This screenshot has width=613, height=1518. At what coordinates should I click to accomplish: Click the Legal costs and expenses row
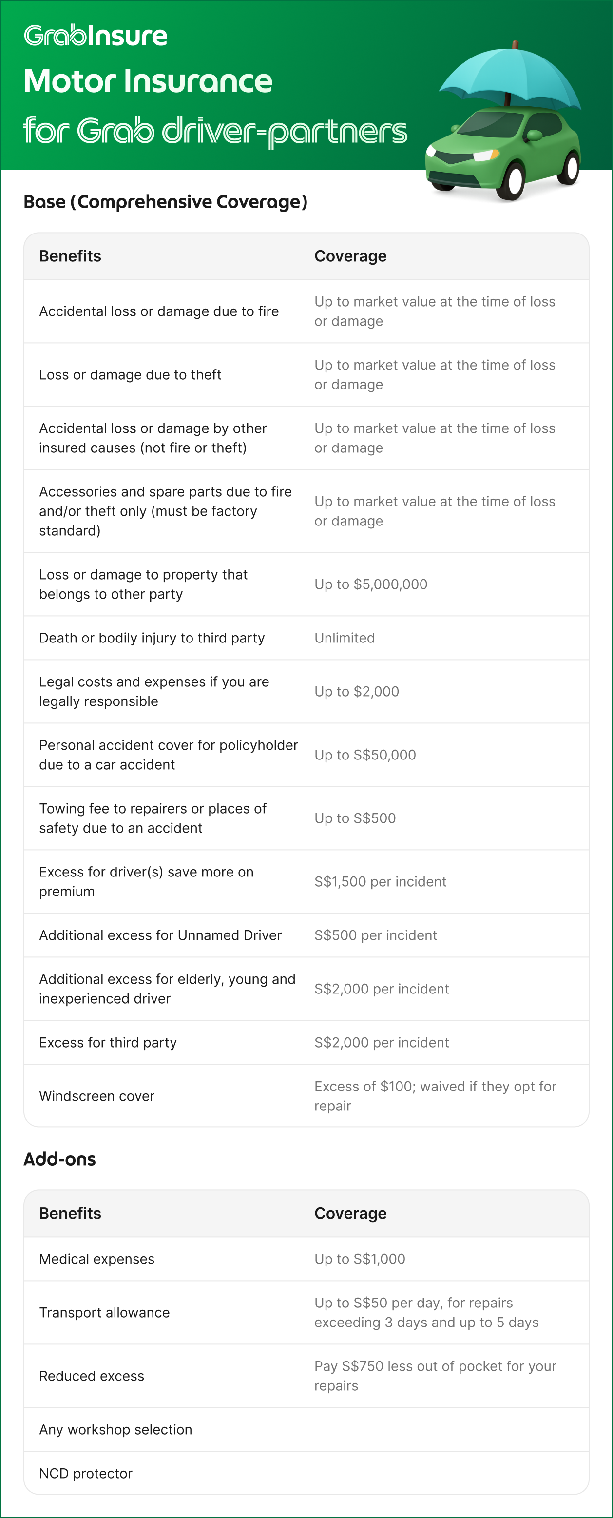pyautogui.click(x=306, y=691)
